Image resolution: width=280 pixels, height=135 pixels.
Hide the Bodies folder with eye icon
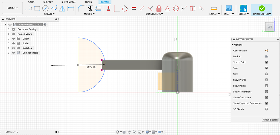coord(13,43)
